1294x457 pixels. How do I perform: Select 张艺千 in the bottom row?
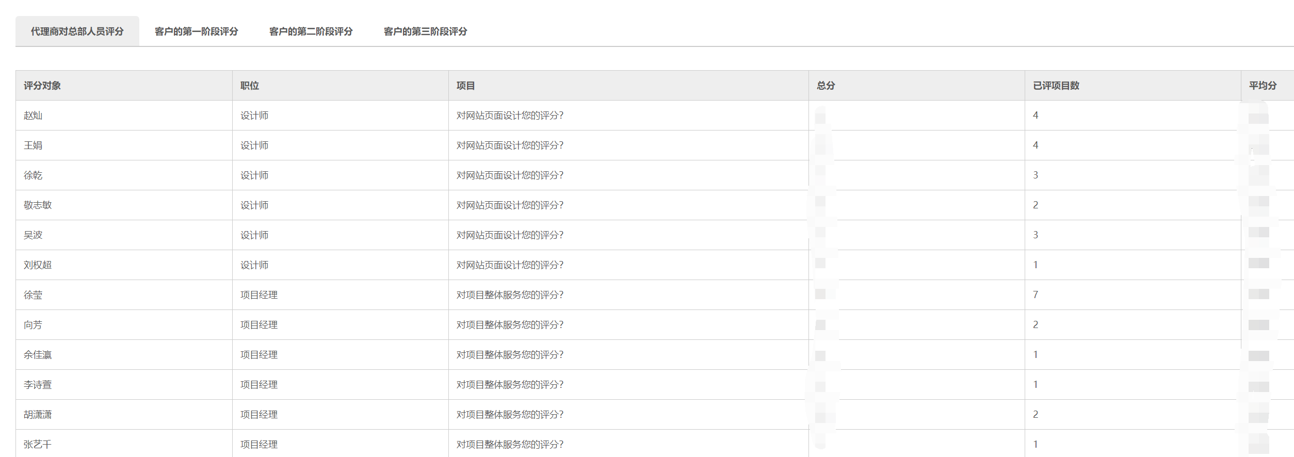[x=38, y=445]
